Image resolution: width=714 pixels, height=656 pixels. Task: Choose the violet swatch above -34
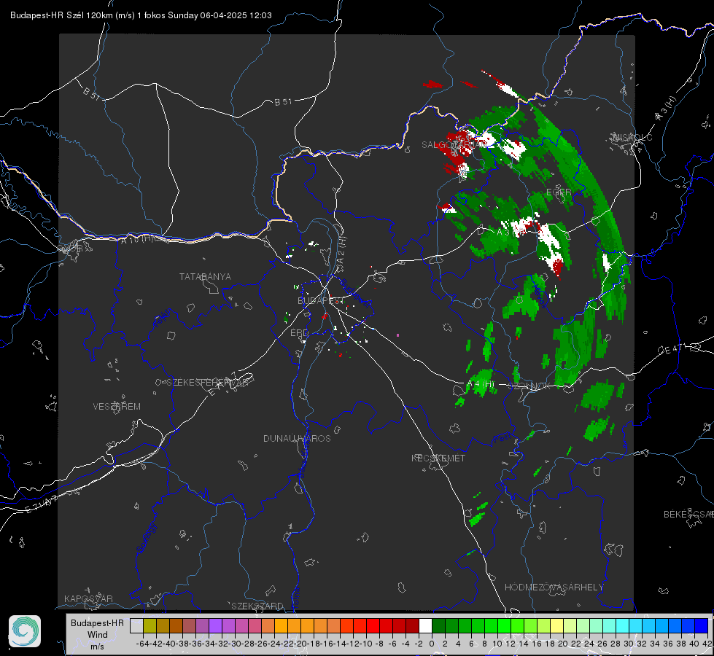click(x=215, y=625)
